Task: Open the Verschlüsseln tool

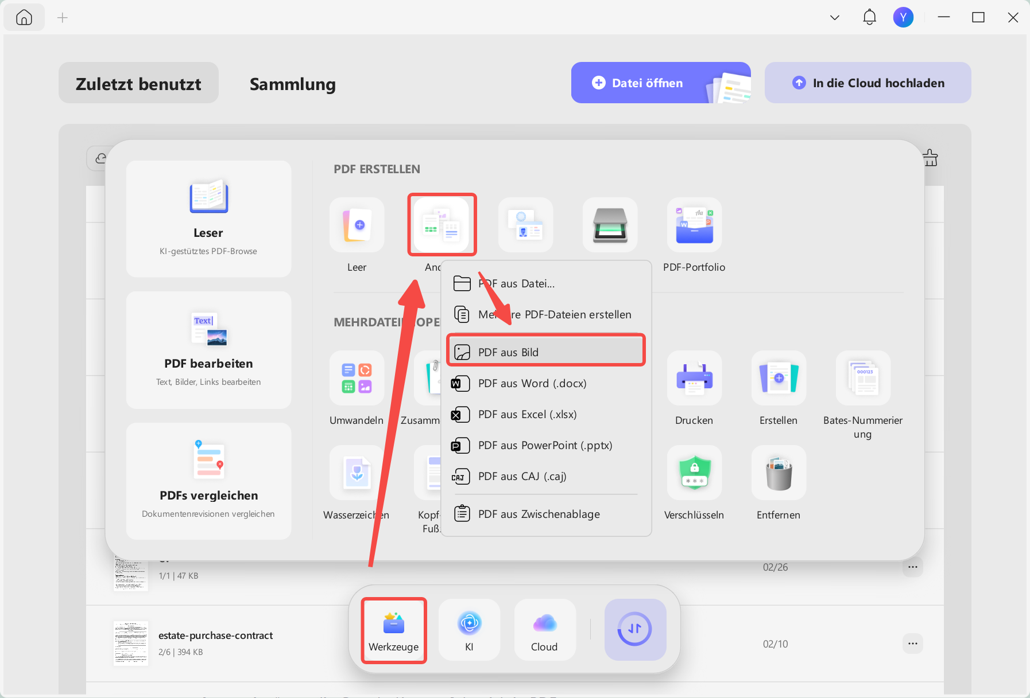Action: 694,473
